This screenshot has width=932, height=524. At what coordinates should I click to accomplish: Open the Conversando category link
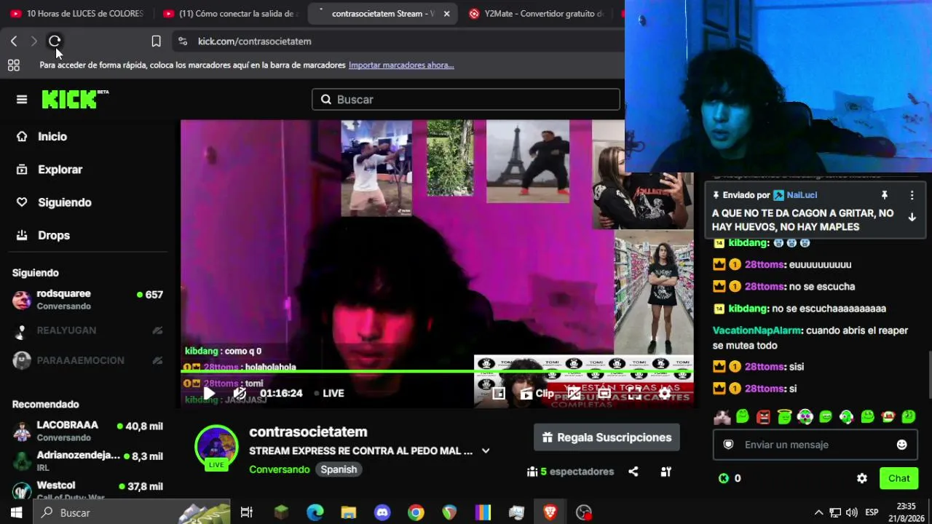click(x=279, y=469)
